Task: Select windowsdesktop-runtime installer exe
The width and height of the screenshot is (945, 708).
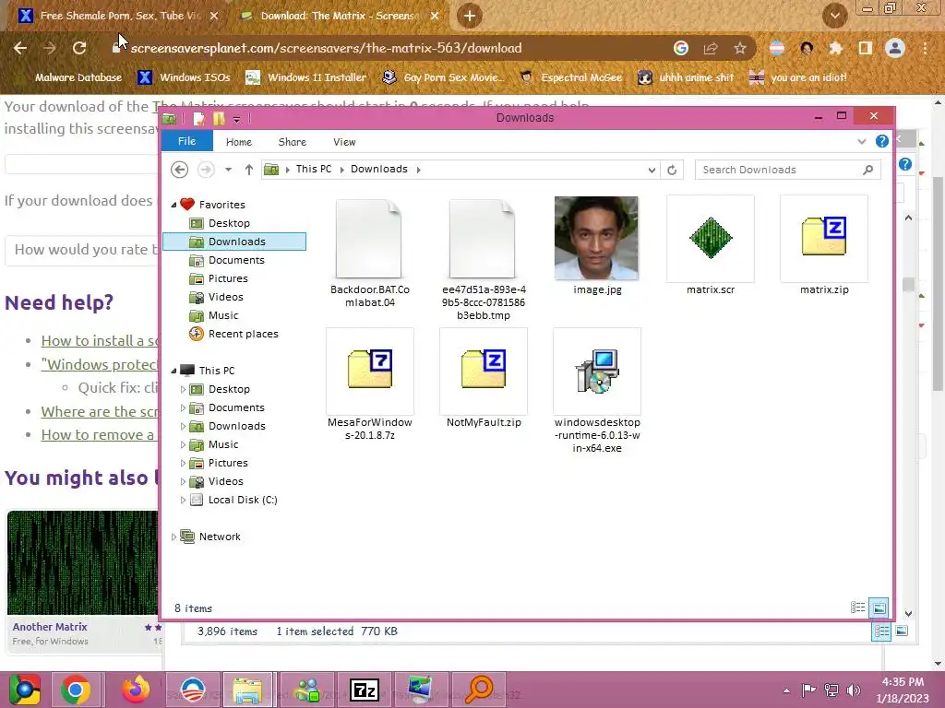Action: click(x=597, y=391)
